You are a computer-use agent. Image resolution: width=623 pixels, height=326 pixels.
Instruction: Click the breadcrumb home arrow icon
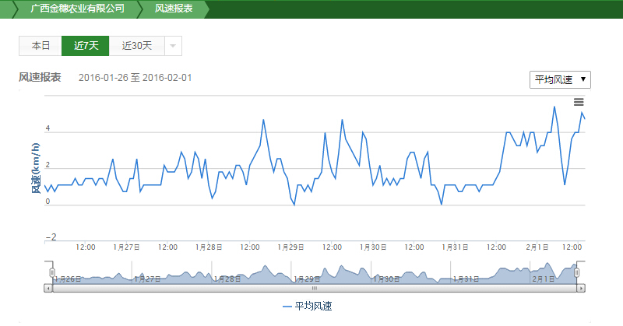point(9,9)
